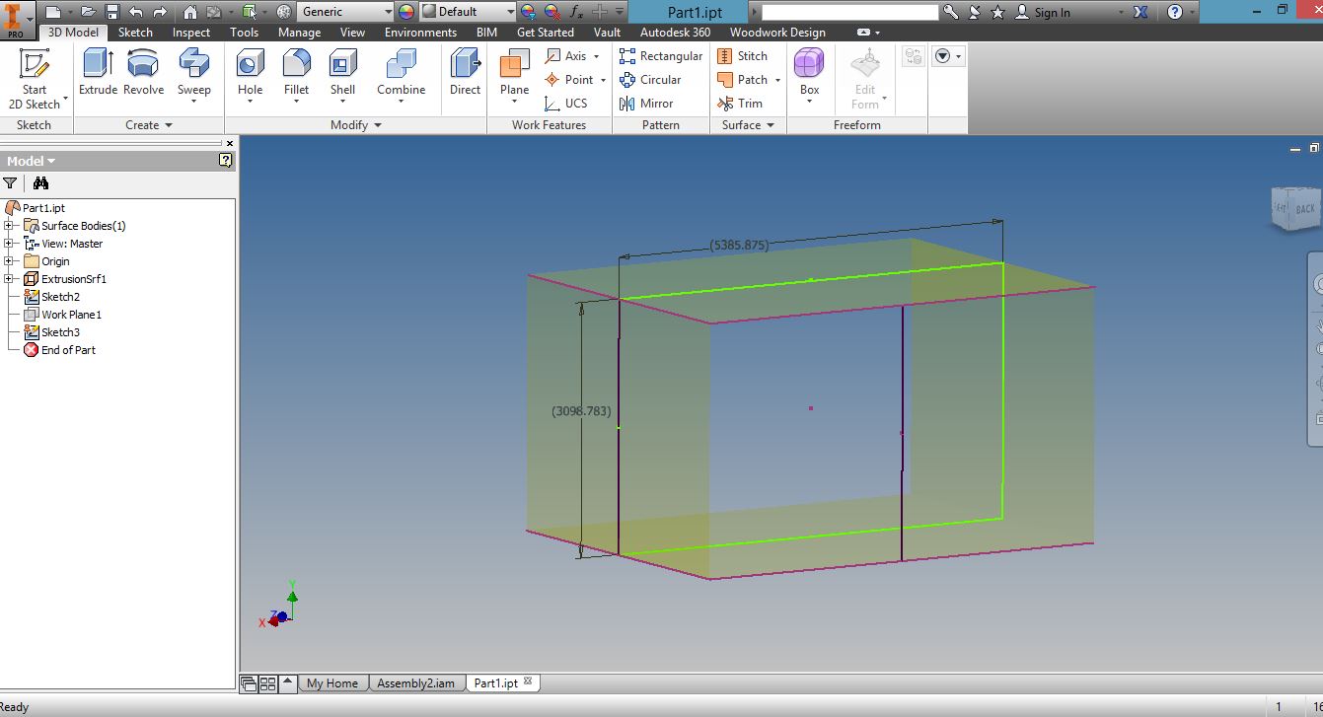Click the Stitch surface tool
This screenshot has width=1323, height=717.
click(747, 56)
